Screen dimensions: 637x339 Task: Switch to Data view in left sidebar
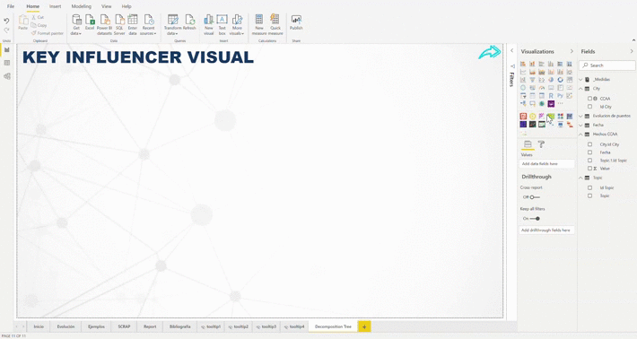[x=7, y=63]
